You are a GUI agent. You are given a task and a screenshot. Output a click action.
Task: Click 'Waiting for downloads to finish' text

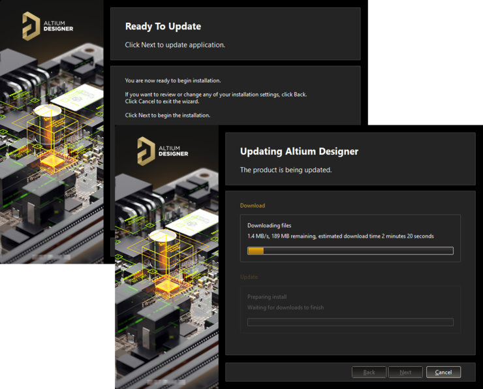pyautogui.click(x=285, y=307)
